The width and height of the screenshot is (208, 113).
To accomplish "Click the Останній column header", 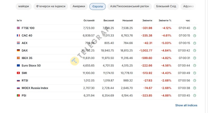I will coord(89,20).
